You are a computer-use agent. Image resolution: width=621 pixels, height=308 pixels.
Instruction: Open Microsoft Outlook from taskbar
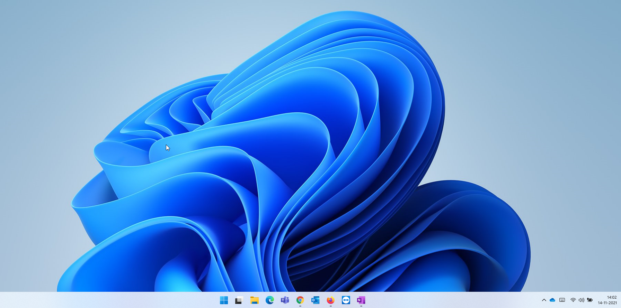click(315, 300)
